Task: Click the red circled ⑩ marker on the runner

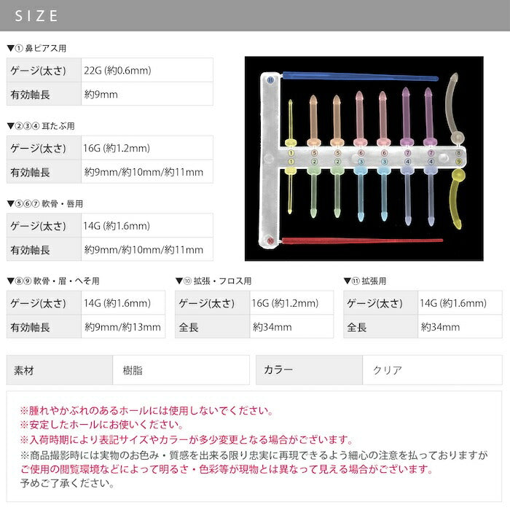Action: (270, 241)
